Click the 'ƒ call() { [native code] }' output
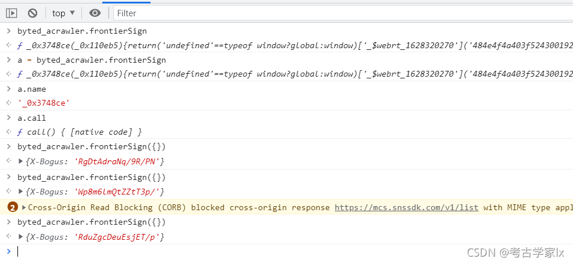Image resolution: width=573 pixels, height=263 pixels. (79, 132)
